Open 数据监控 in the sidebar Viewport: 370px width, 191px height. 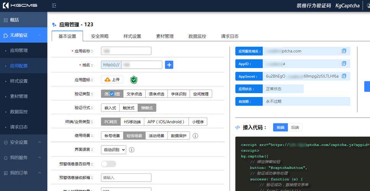click(24, 112)
